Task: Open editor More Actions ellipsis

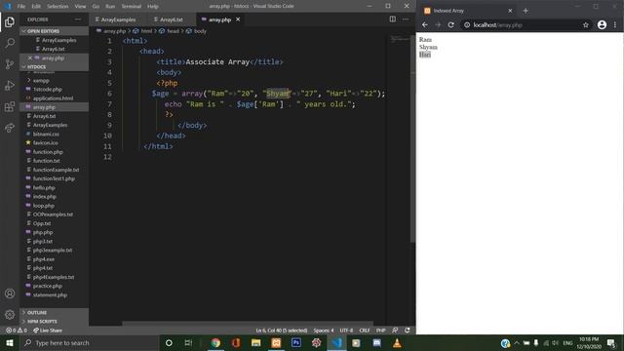Action: [406, 19]
